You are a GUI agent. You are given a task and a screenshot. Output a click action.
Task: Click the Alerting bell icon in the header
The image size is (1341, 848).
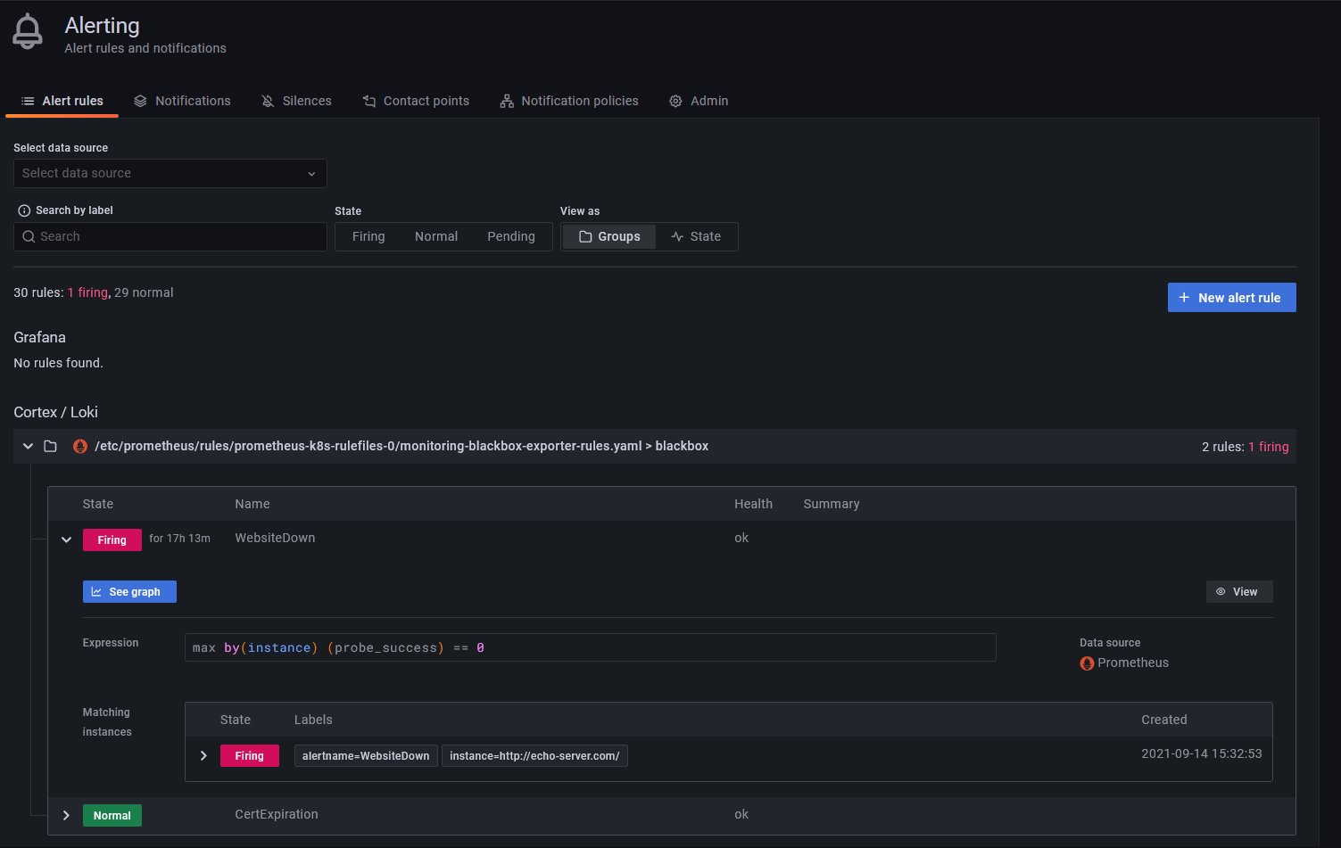coord(27,29)
